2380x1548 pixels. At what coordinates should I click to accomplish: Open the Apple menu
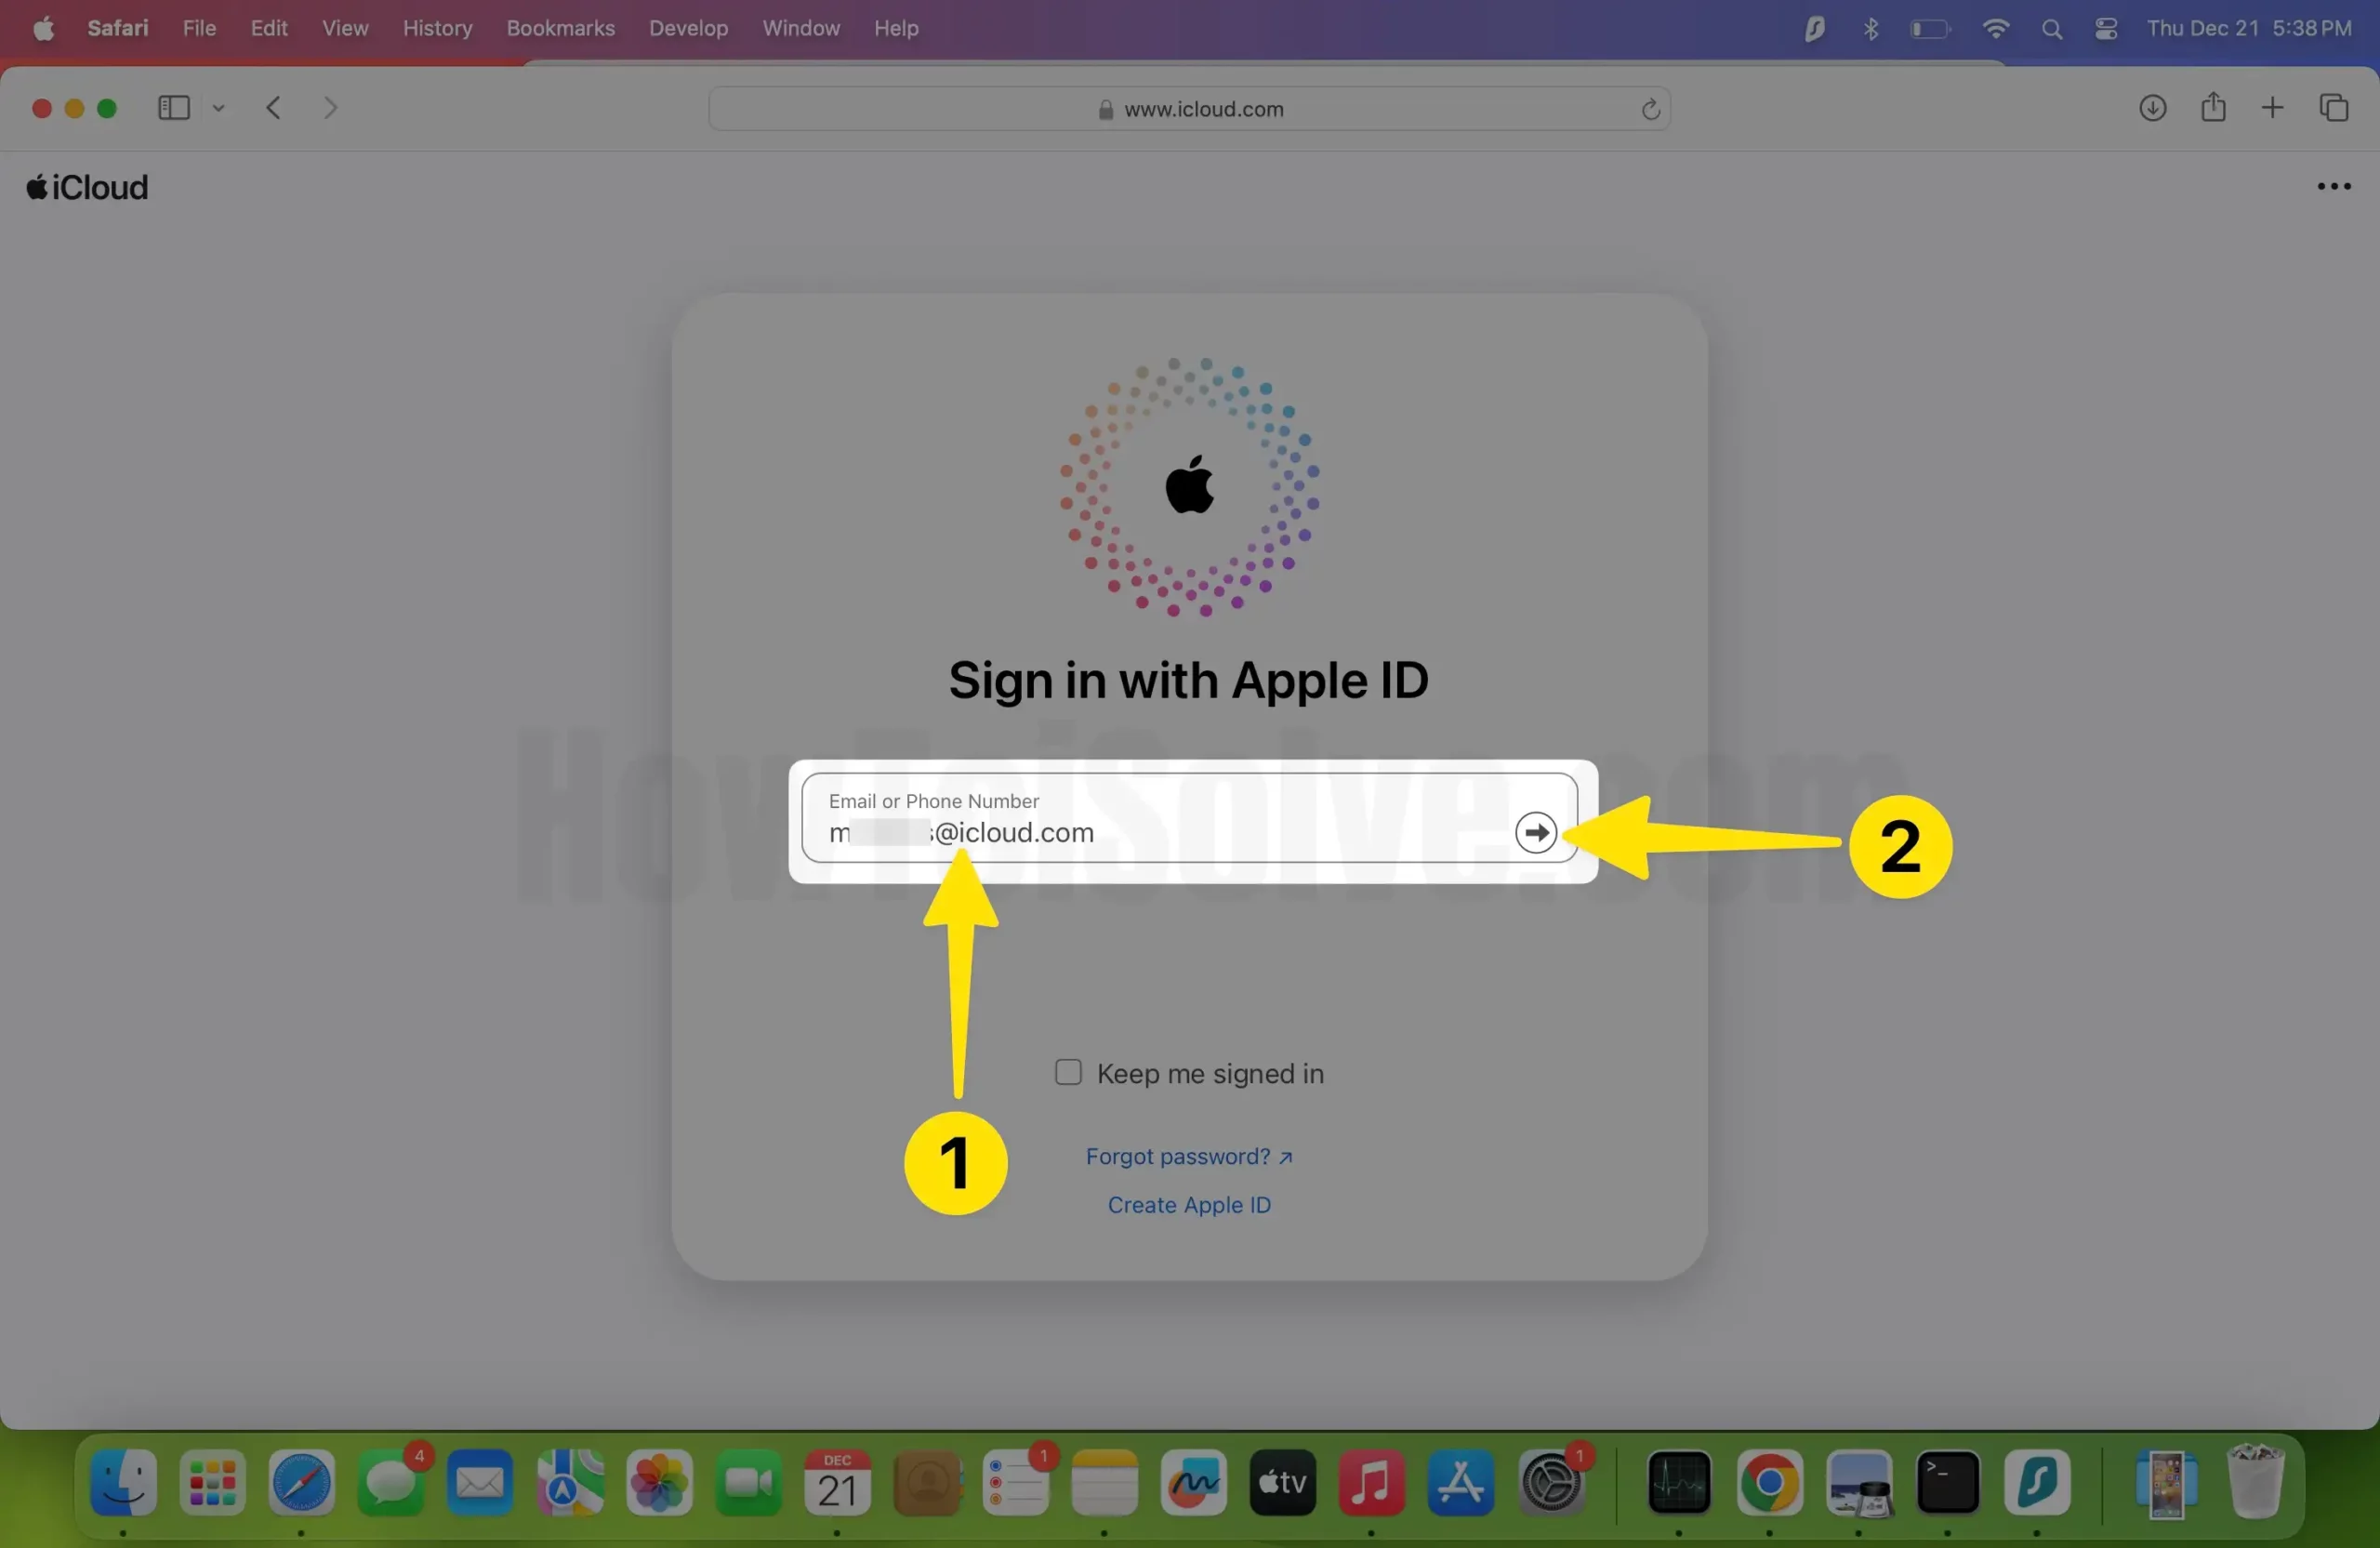tap(43, 28)
